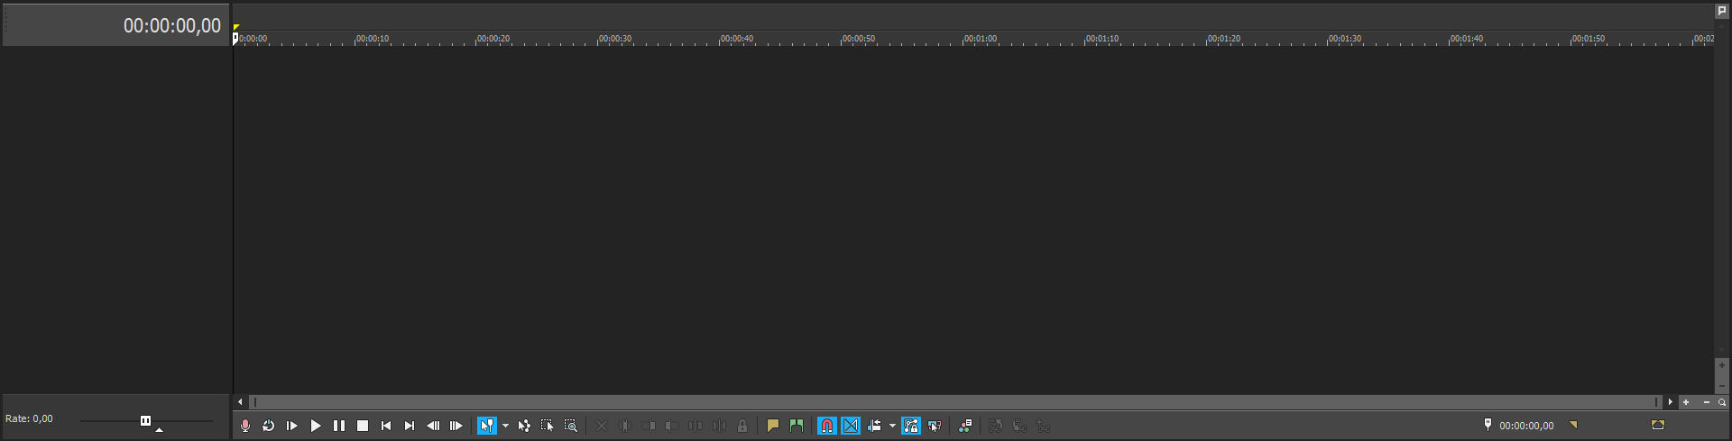Click the cursor position field 00:00:00,00 at bottom
Image resolution: width=1732 pixels, height=441 pixels.
[1526, 426]
